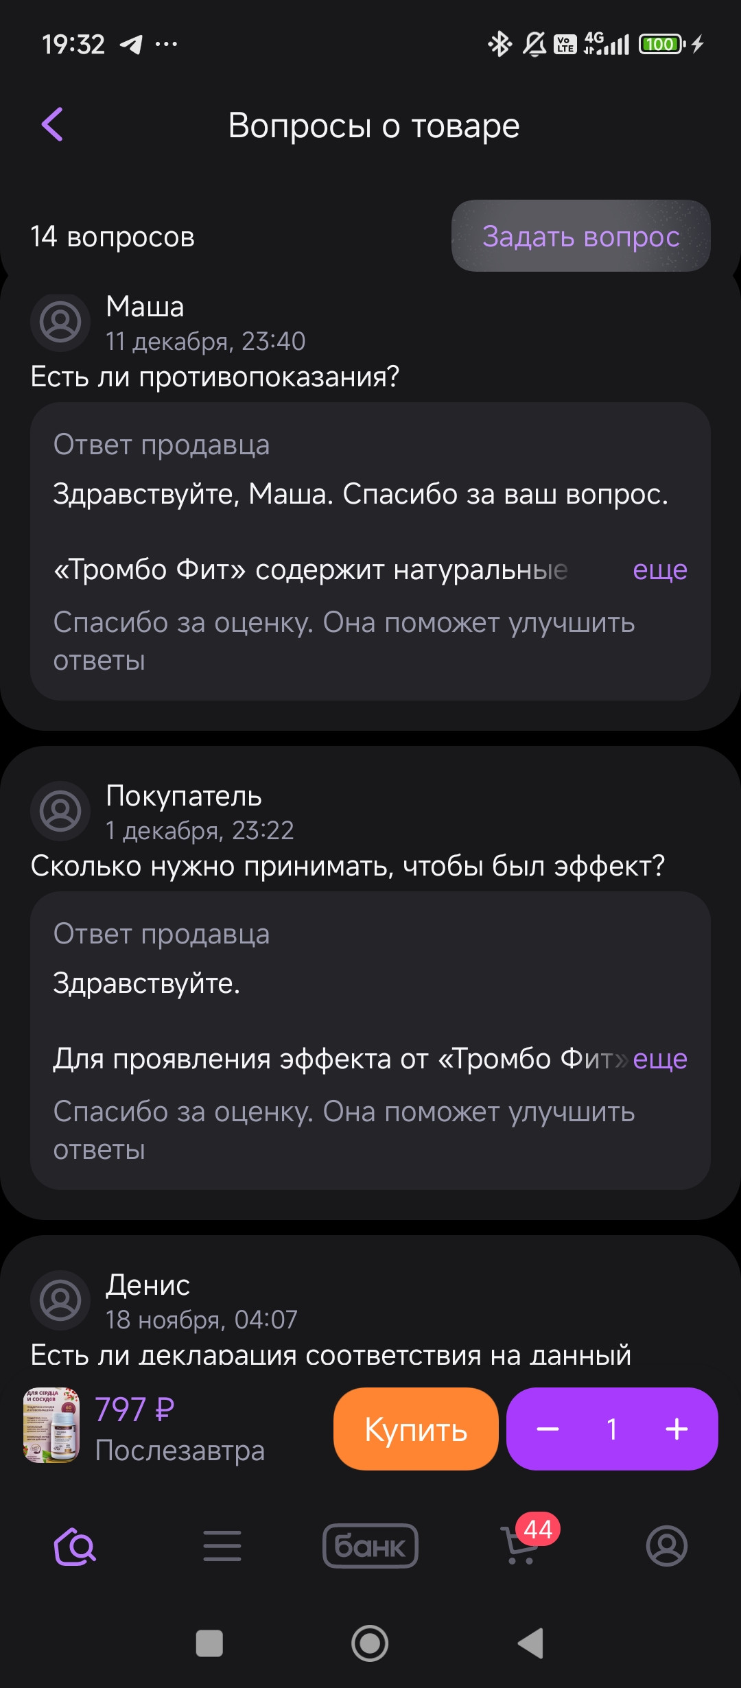
Task: Open the profile tab in bottom bar
Action: 666,1546
